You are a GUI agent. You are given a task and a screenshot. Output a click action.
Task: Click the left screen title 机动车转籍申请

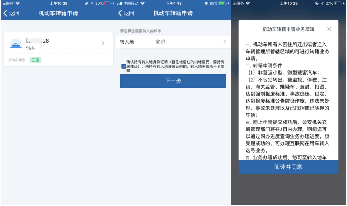58,13
